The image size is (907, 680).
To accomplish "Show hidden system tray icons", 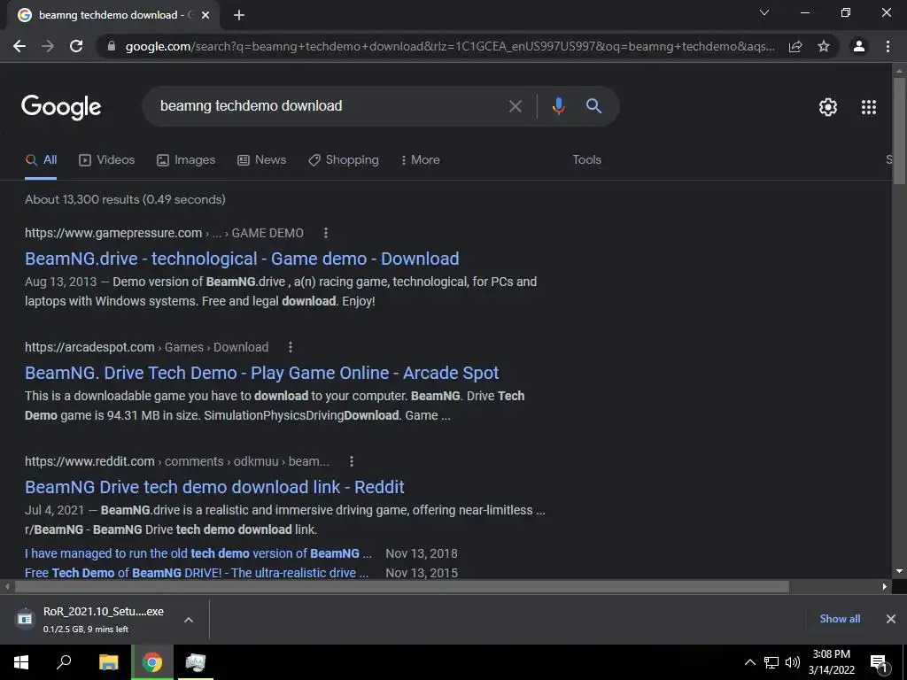I will (749, 662).
